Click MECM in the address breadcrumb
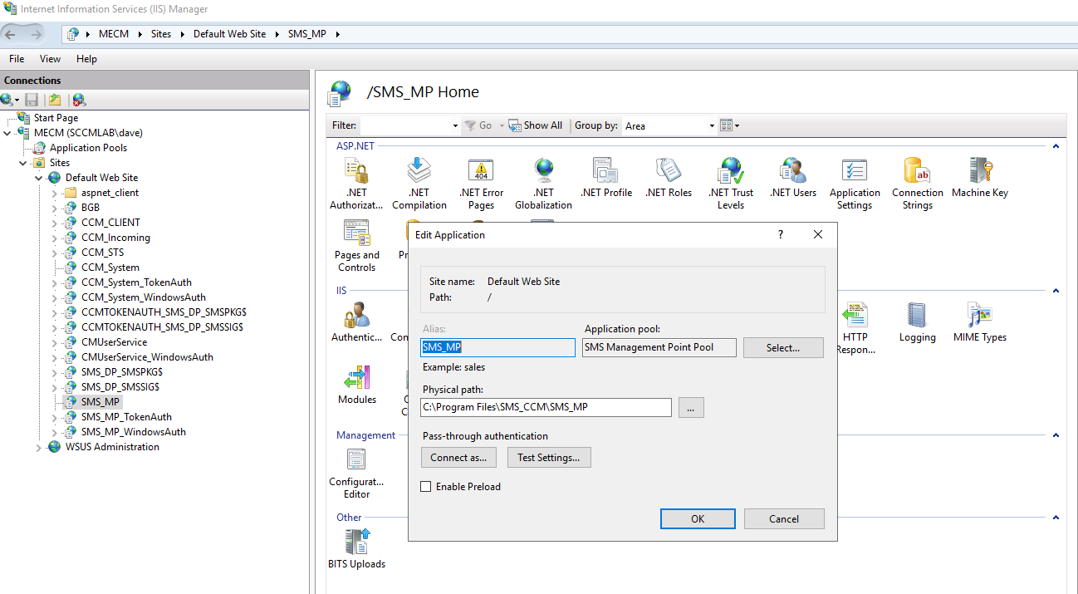The height and width of the screenshot is (594, 1078). [x=114, y=34]
